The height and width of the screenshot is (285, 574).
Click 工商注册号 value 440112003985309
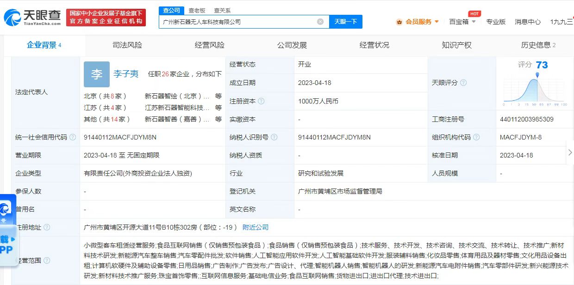click(x=527, y=119)
